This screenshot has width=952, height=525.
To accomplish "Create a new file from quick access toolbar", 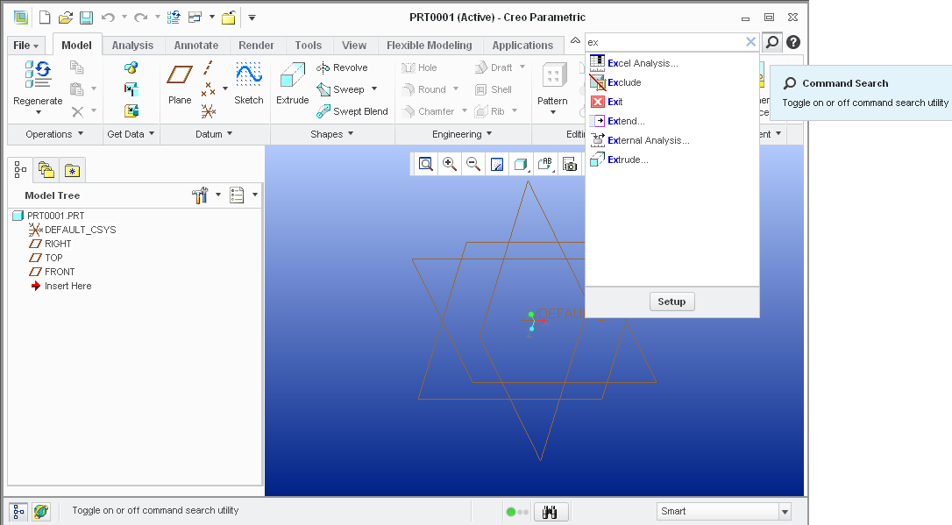I will [45, 18].
